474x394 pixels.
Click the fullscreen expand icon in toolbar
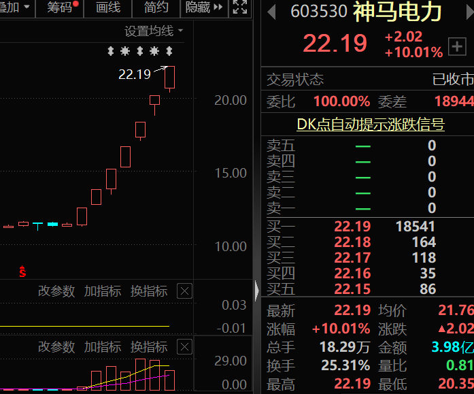[239, 7]
